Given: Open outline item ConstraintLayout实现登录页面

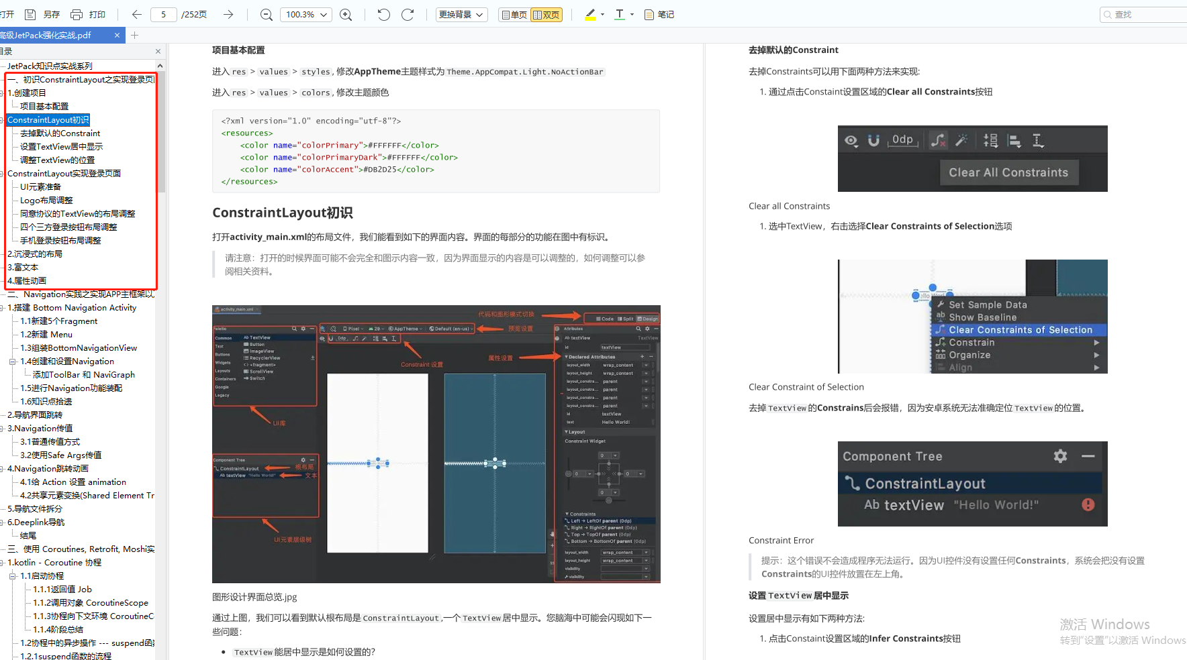Looking at the screenshot, I should pyautogui.click(x=64, y=173).
